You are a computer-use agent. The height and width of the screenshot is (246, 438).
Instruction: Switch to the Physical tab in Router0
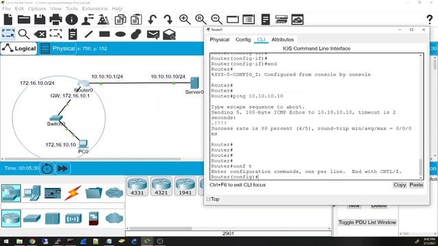click(x=220, y=40)
